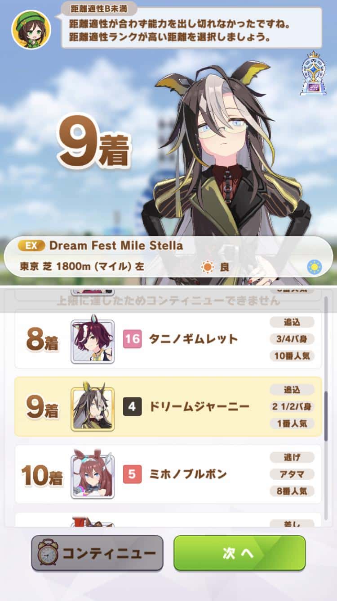
Task: Click the コンティニュー button
Action: click(x=97, y=553)
